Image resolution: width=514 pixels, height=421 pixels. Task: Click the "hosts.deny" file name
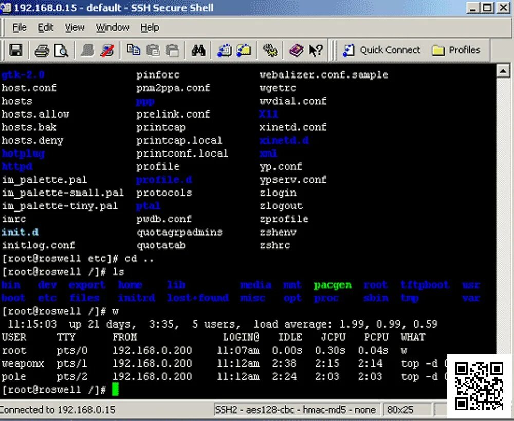(32, 141)
